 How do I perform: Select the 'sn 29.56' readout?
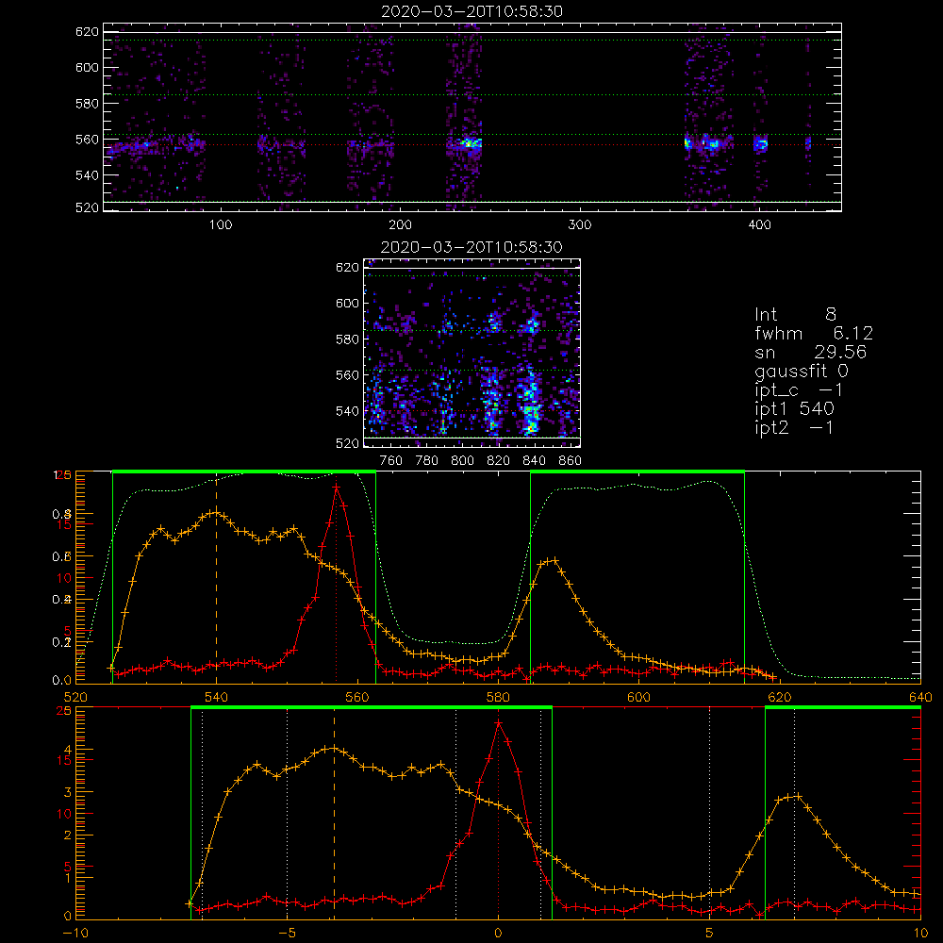point(810,352)
